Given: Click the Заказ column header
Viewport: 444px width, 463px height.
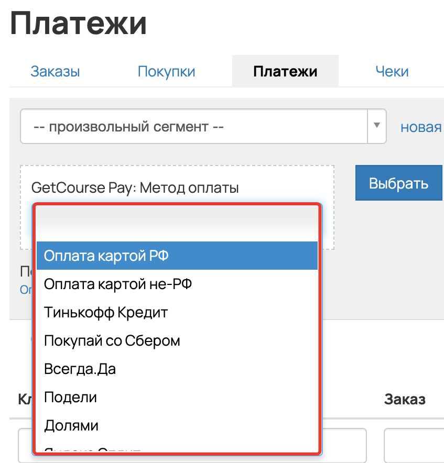Looking at the screenshot, I should coord(405,400).
